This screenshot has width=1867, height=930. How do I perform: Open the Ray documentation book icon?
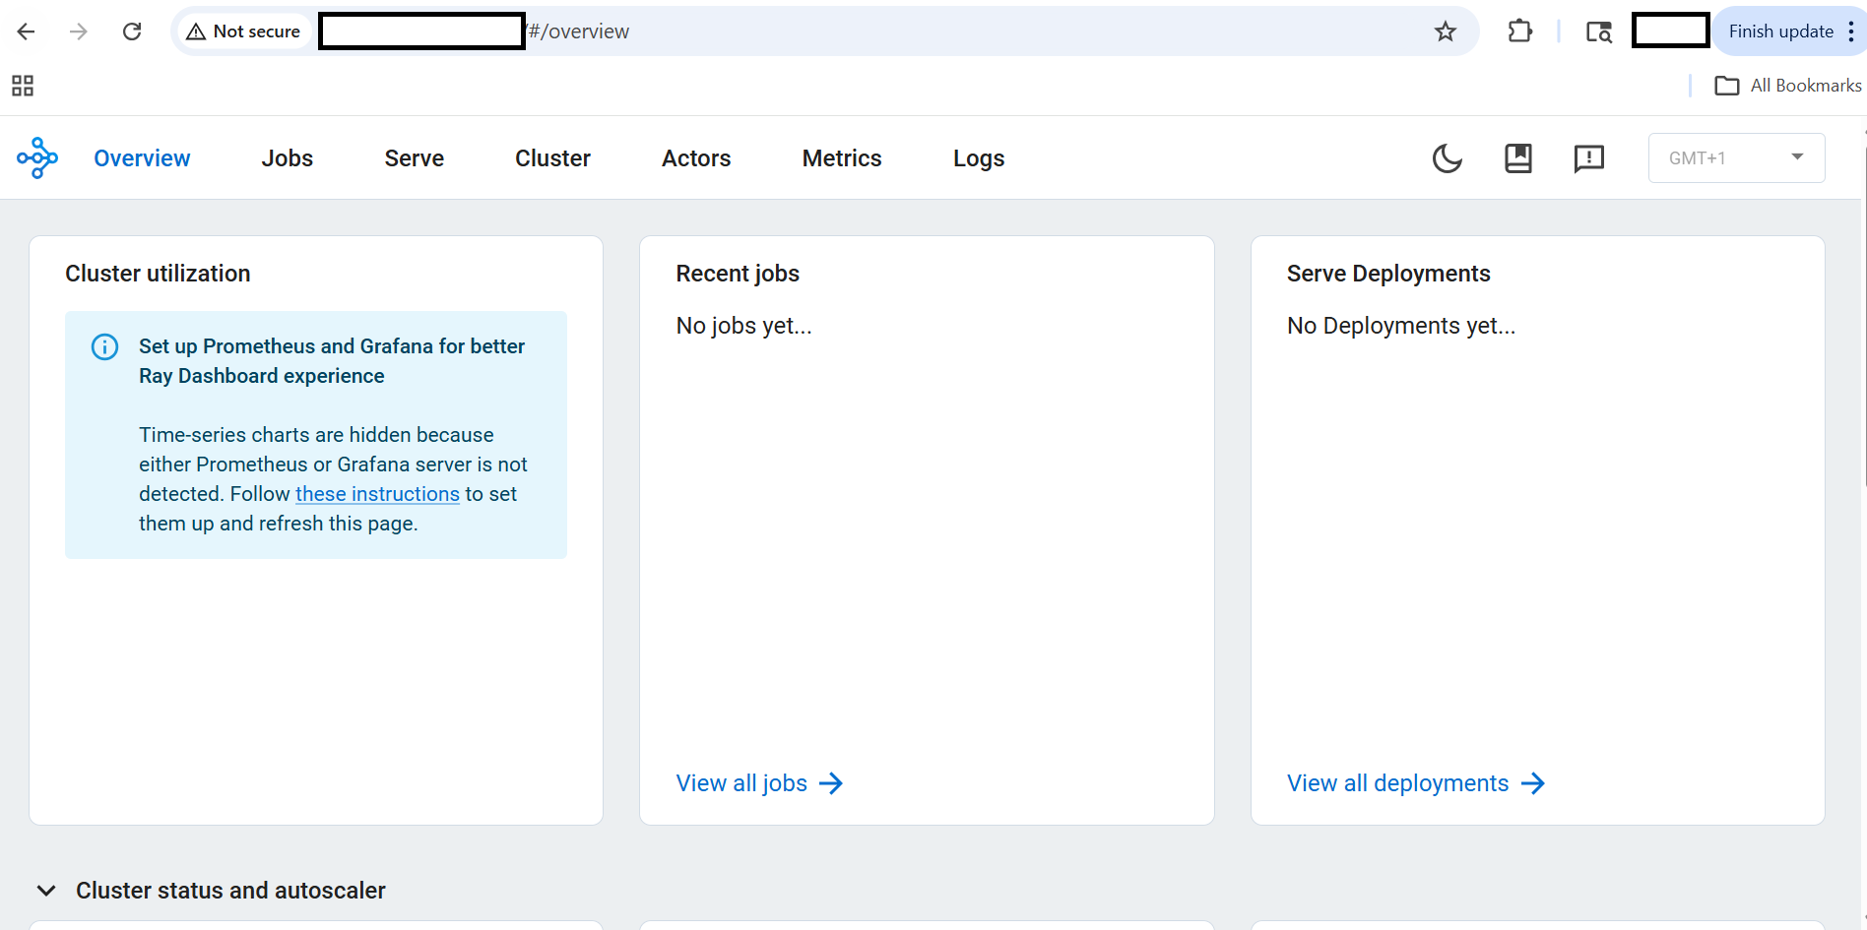coord(1517,157)
